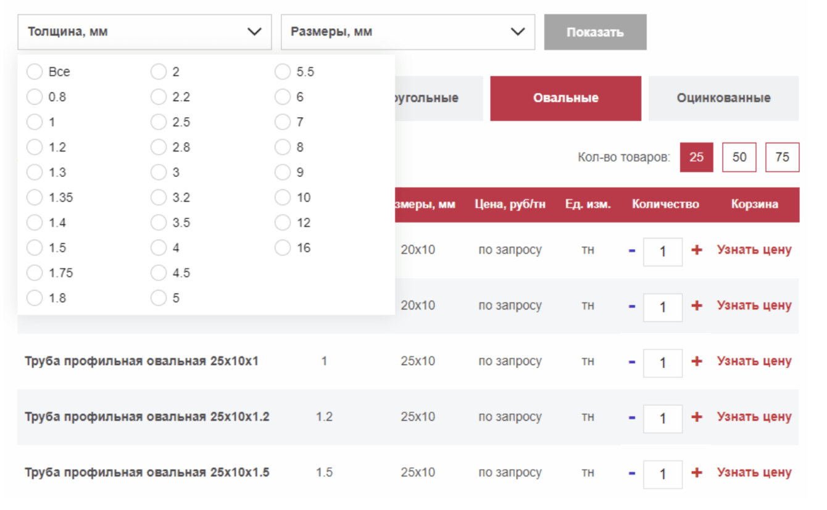Decrease quantity for pipe 25x10x1.5
The width and height of the screenshot is (827, 510).
coord(632,473)
